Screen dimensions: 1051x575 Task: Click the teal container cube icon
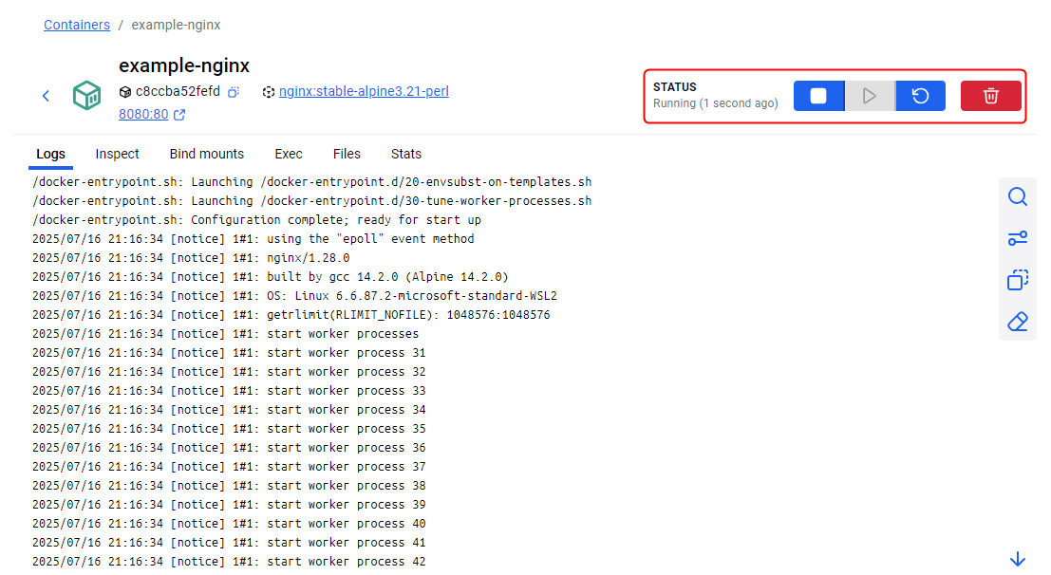pos(86,95)
